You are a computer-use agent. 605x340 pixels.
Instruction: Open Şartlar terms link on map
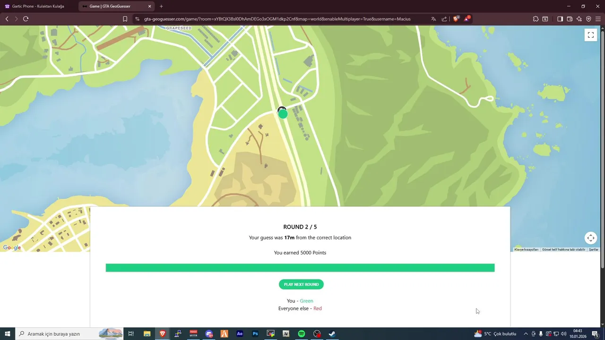(x=594, y=249)
